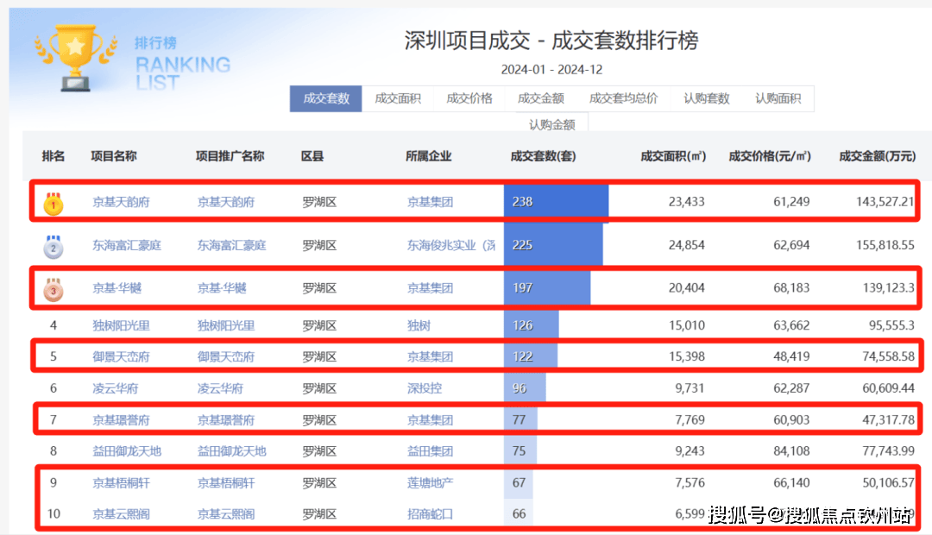The width and height of the screenshot is (932, 535).
Task: Click area value 23,433 for 京基天韵府
Action: pos(687,202)
